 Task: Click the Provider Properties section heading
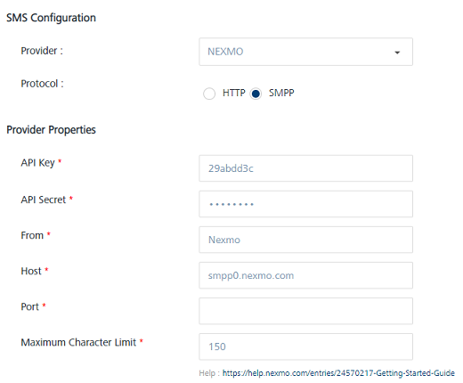pos(51,130)
